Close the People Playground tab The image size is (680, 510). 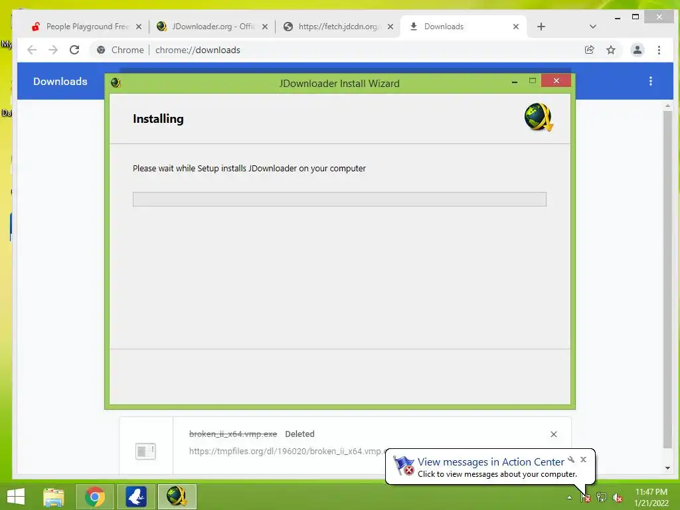coord(139,27)
